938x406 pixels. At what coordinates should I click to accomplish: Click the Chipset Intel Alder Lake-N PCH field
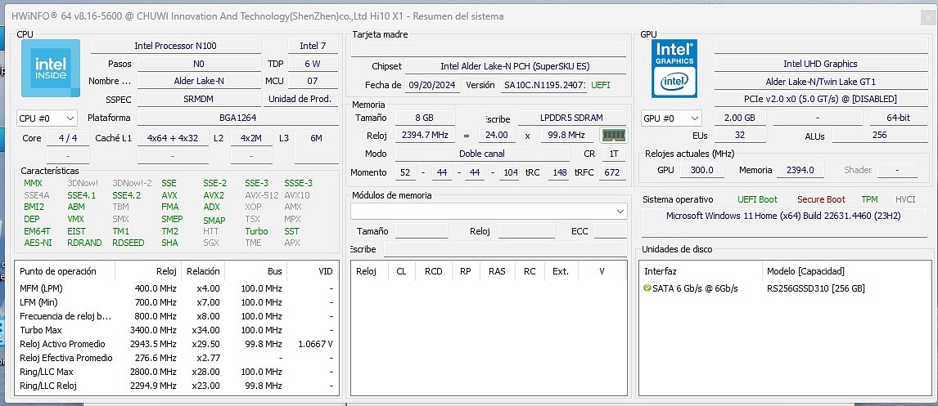tap(516, 66)
